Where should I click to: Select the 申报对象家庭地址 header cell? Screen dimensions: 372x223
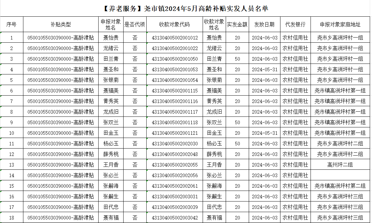[x=340, y=24]
